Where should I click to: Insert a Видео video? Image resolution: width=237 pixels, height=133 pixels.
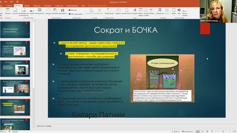coord(174,11)
